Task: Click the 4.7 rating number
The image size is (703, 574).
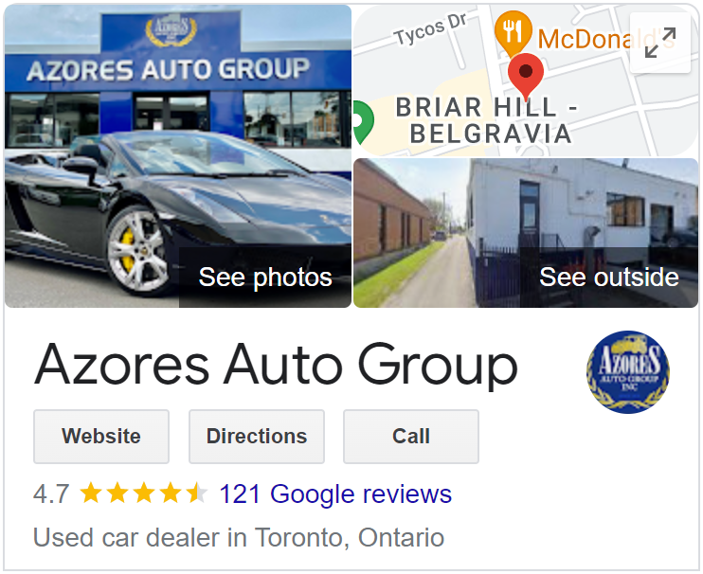Action: [x=51, y=494]
